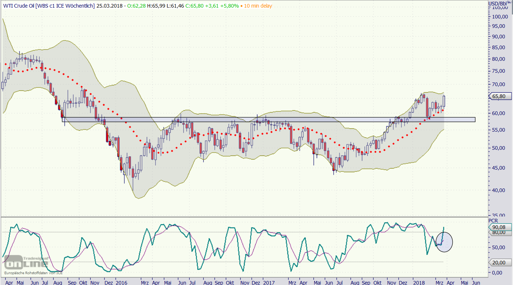The width and height of the screenshot is (513, 285).
Task: Click the 80,00 upper threshold tag
Action: 500,233
